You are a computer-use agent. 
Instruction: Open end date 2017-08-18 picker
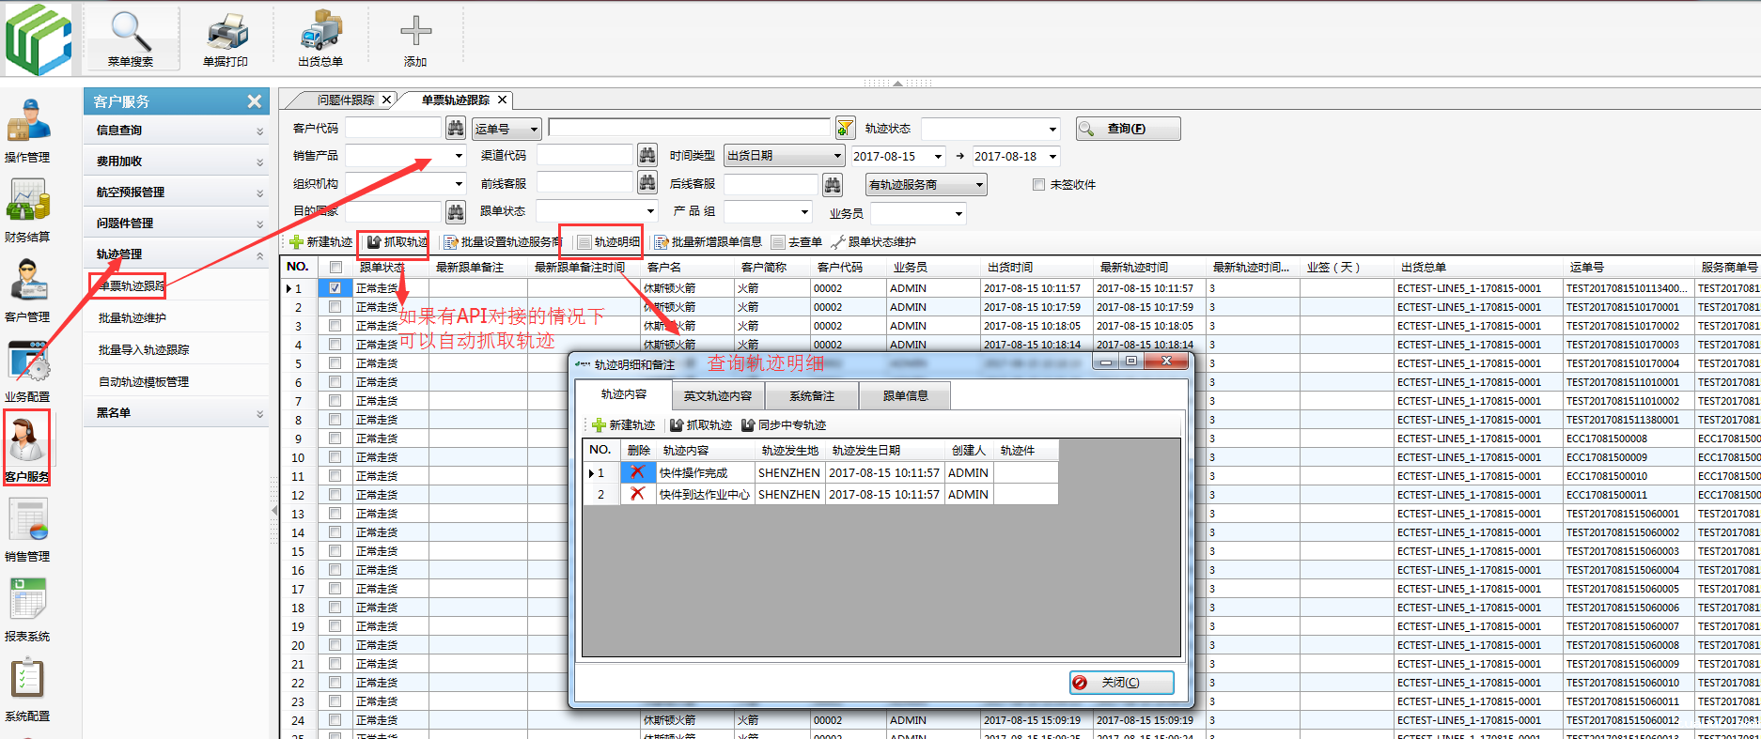pyautogui.click(x=1053, y=157)
